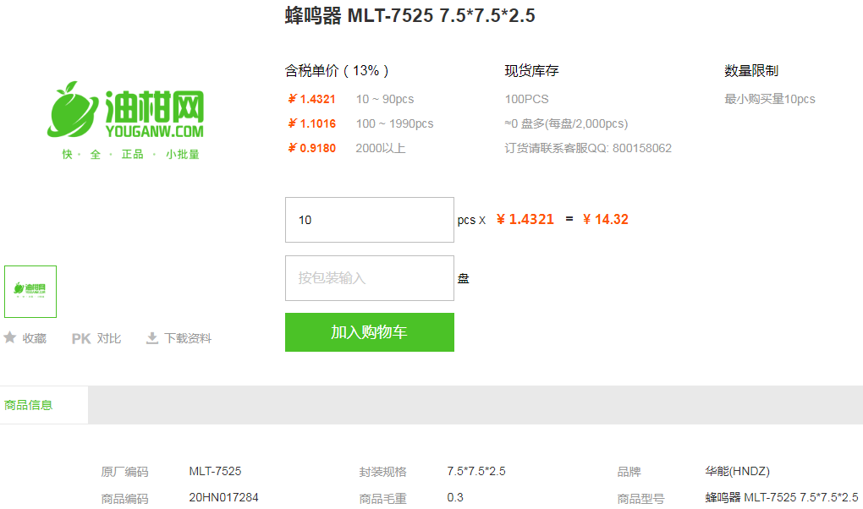Focus the quantity field showing 10

click(x=369, y=220)
